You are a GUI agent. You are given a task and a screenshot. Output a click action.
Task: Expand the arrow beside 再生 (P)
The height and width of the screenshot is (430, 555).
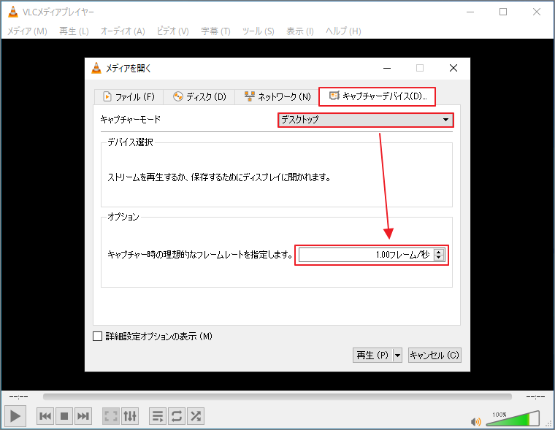pos(398,355)
